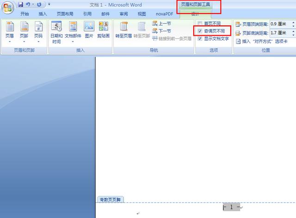Screen dimensions: 296x218
Task: Insert 剪贴画 clip art
Action: (103, 30)
